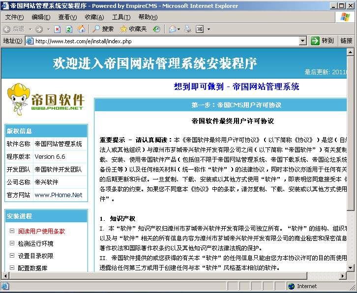Open the 查看(V) menu
The width and height of the screenshot is (357, 293).
click(x=67, y=17)
